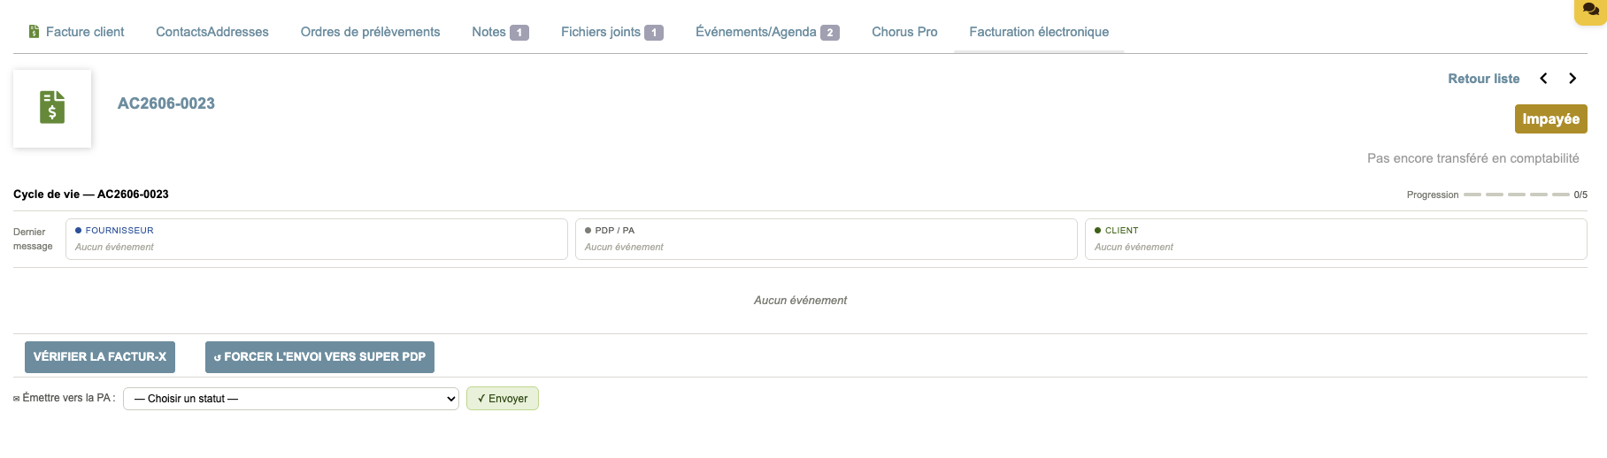The height and width of the screenshot is (458, 1607).
Task: Click the Envoyer button
Action: [503, 399]
